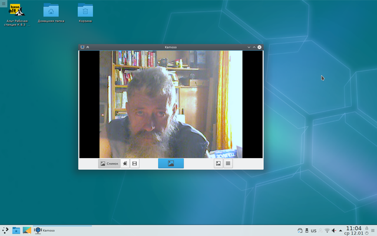Click the Kamoso window app icon in titlebar

pos(82,47)
